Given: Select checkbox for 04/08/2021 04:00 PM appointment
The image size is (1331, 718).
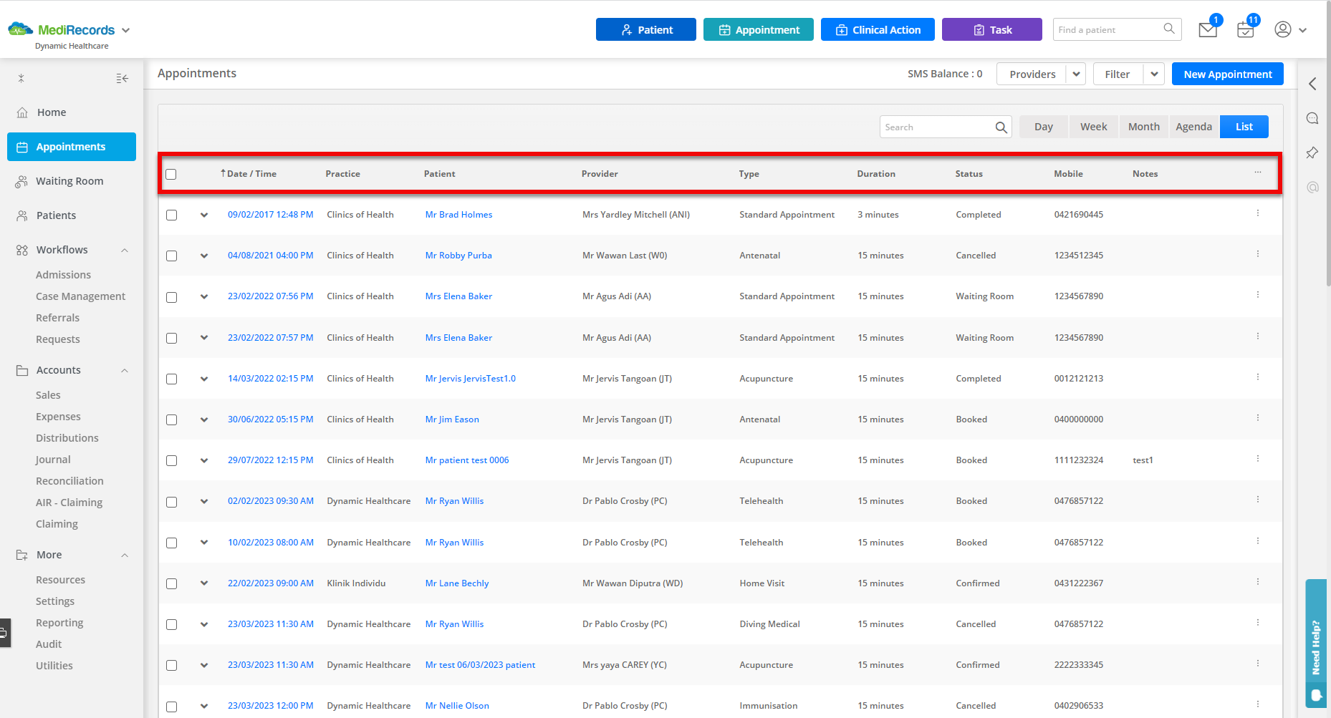Looking at the screenshot, I should coord(171,256).
